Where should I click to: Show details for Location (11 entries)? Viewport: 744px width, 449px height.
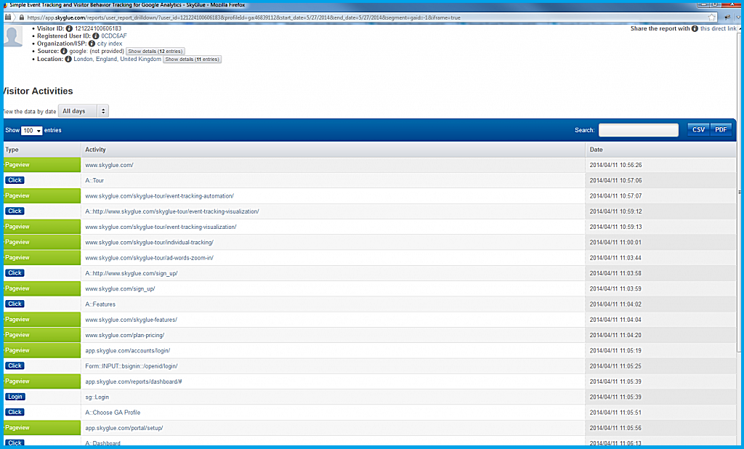click(192, 60)
